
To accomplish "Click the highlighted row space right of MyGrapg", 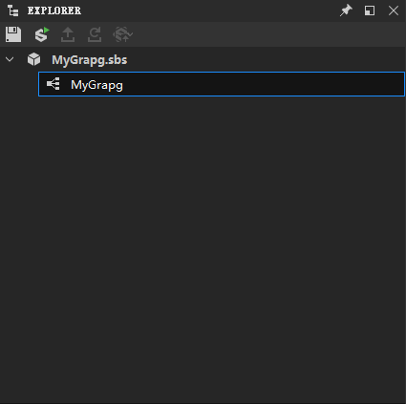I will point(263,84).
